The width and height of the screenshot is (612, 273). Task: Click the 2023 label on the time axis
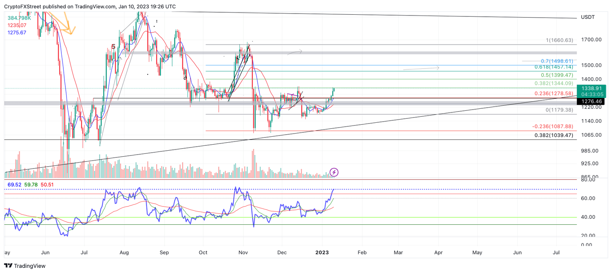tap(322, 252)
